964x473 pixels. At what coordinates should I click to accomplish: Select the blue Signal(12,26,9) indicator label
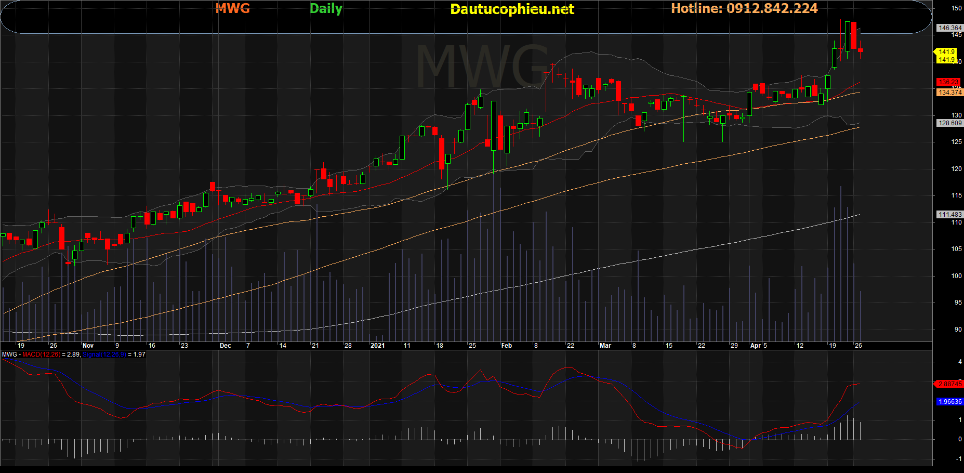pos(104,354)
